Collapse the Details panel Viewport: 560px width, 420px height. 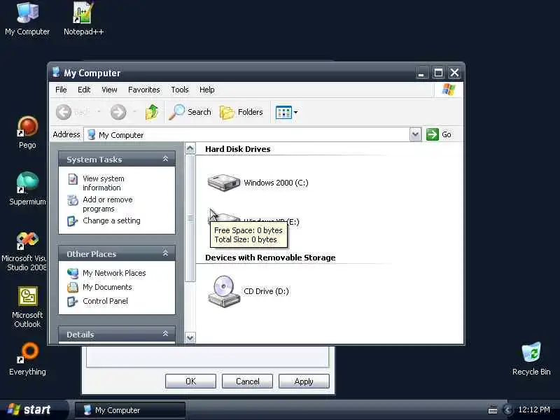165,334
